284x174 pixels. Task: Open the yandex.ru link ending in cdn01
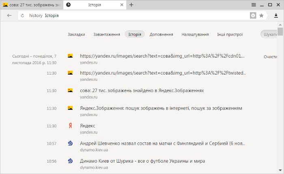[x=162, y=56]
